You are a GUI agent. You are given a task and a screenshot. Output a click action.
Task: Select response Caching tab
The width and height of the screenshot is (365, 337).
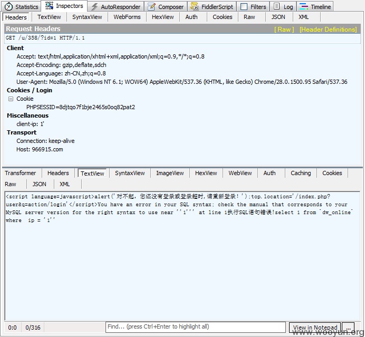click(301, 173)
